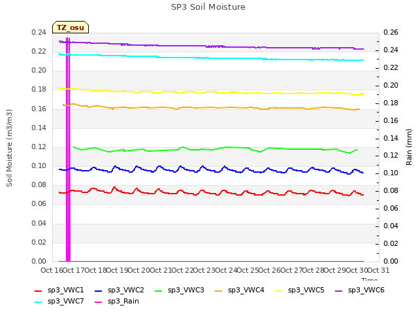Click the 0.18 left axis value
The image size is (418, 314).
click(39, 90)
